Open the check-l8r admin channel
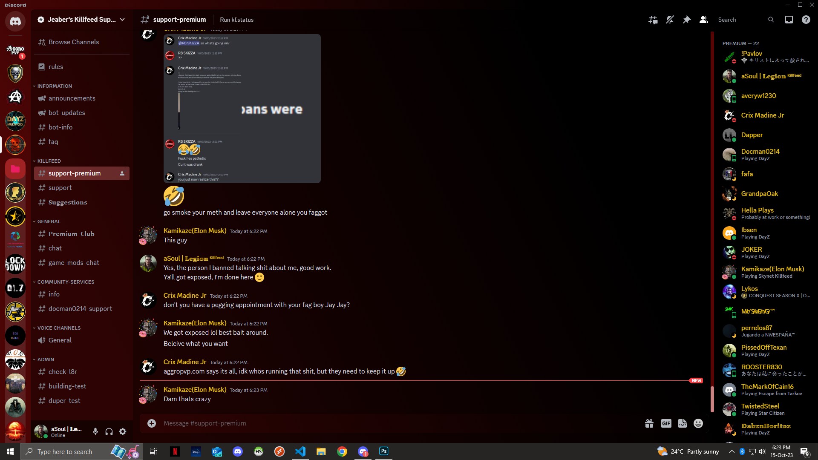 click(x=82, y=372)
